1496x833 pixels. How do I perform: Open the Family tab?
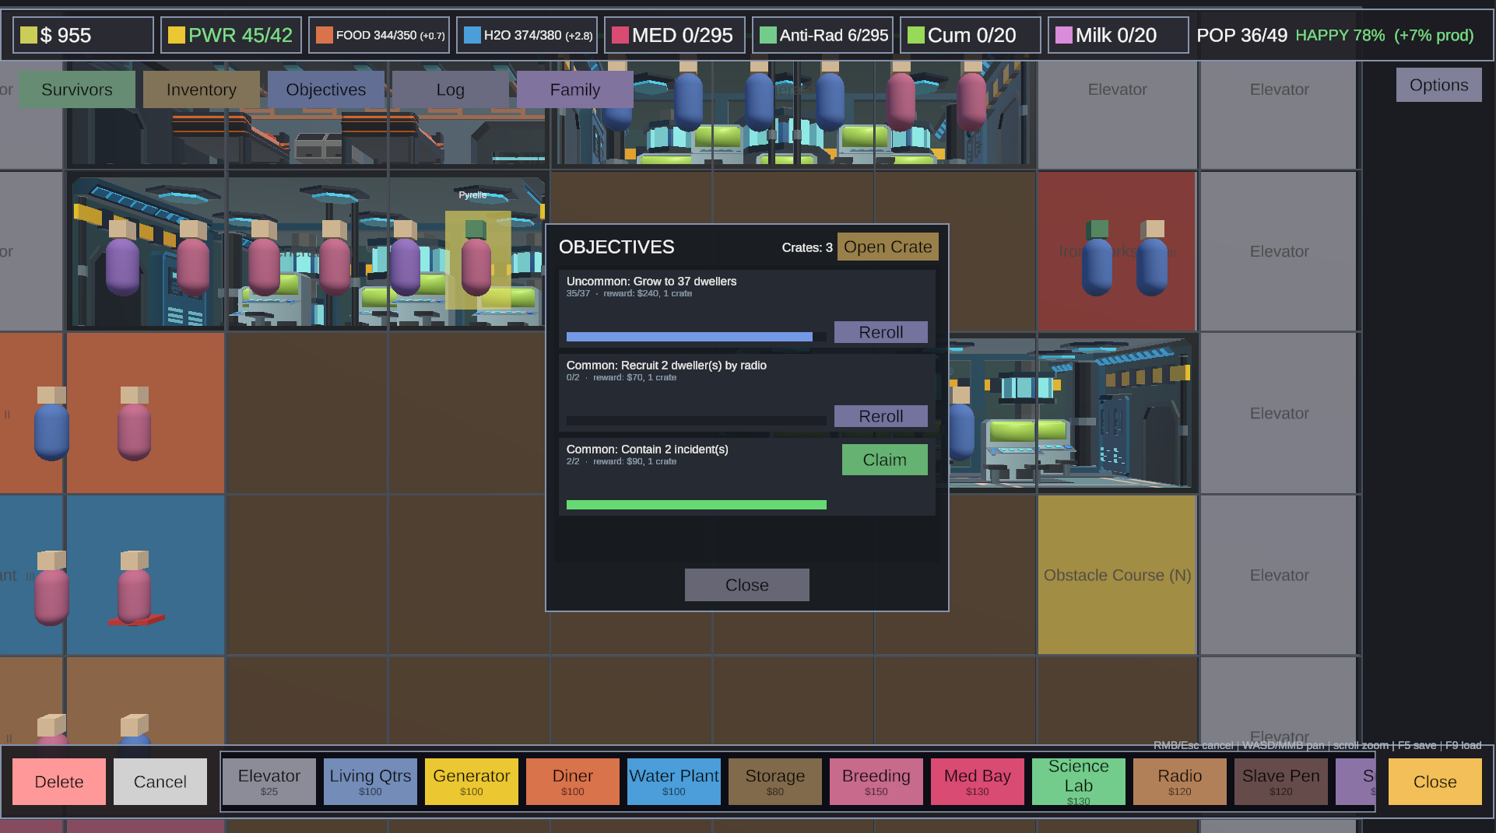575,89
